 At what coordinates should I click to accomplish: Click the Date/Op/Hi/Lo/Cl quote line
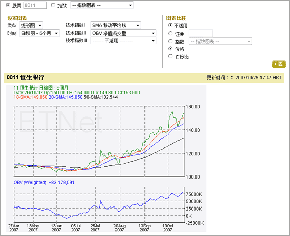pyautogui.click(x=77, y=93)
